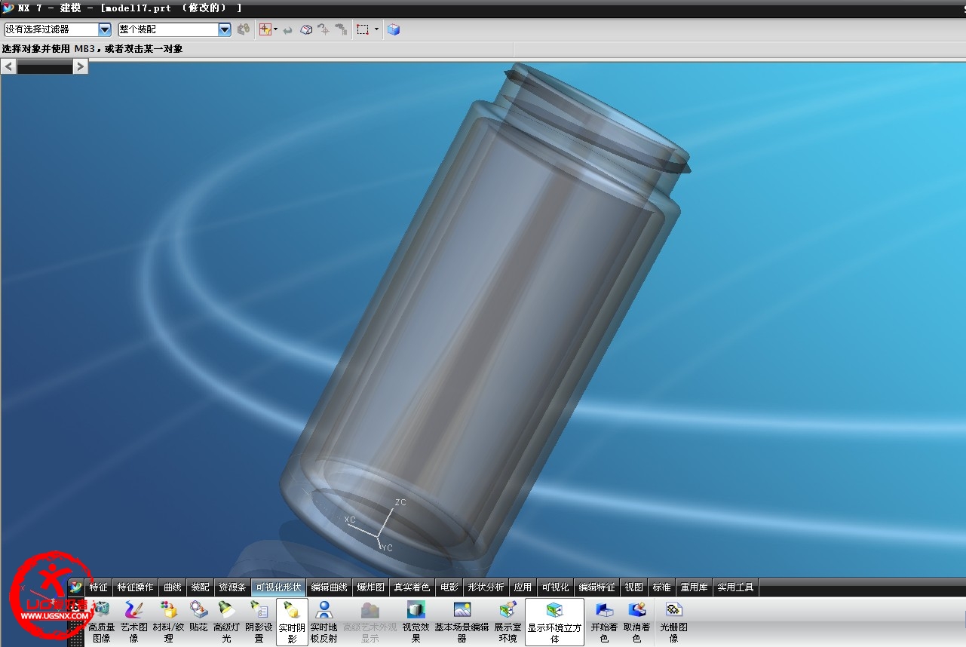This screenshot has height=647, width=966.
Task: Click the snap point selection icon
Action: click(x=265, y=29)
